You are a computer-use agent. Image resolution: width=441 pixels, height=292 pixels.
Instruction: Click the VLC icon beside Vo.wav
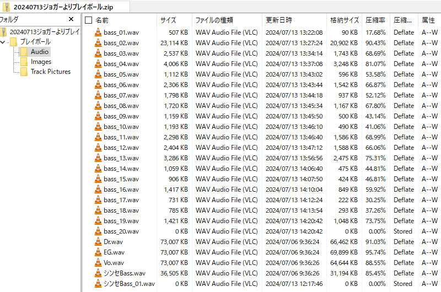pyautogui.click(x=98, y=263)
